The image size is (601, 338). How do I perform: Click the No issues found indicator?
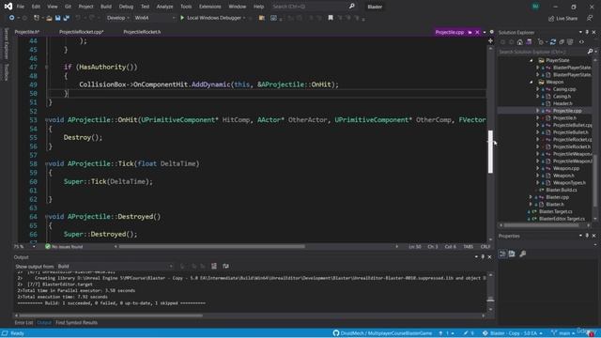click(x=64, y=246)
